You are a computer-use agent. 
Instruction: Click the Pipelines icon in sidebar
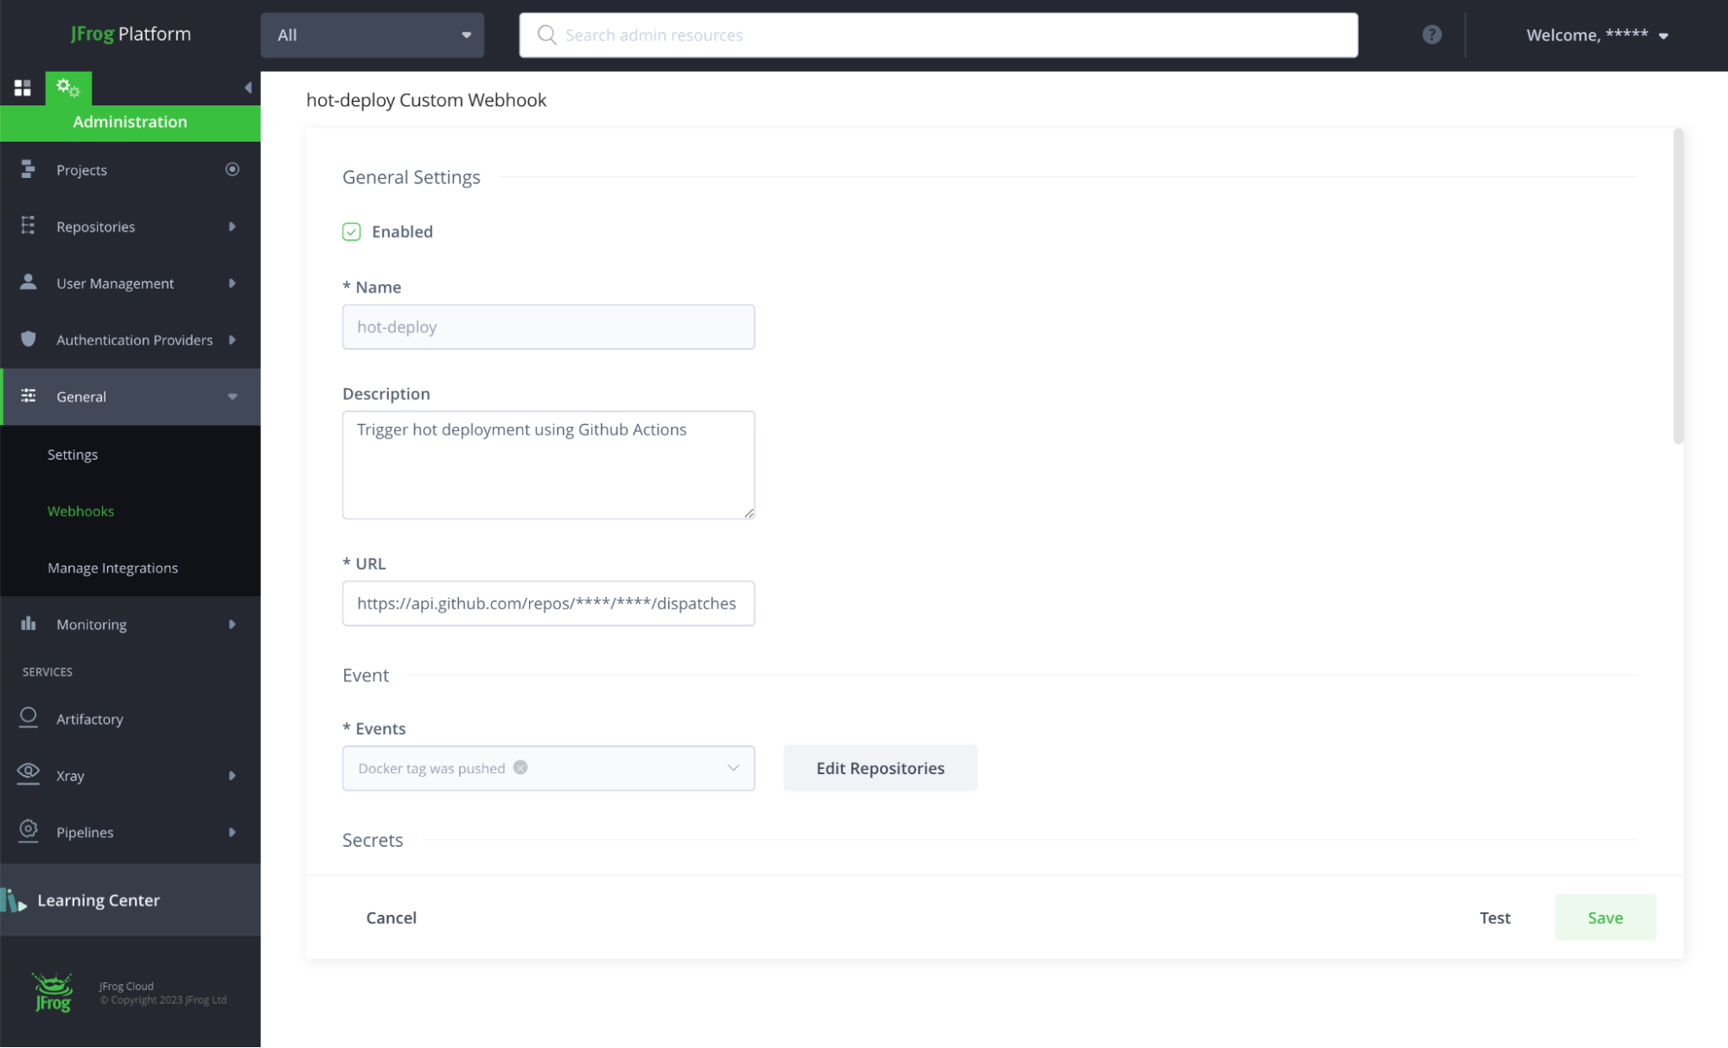click(x=29, y=831)
